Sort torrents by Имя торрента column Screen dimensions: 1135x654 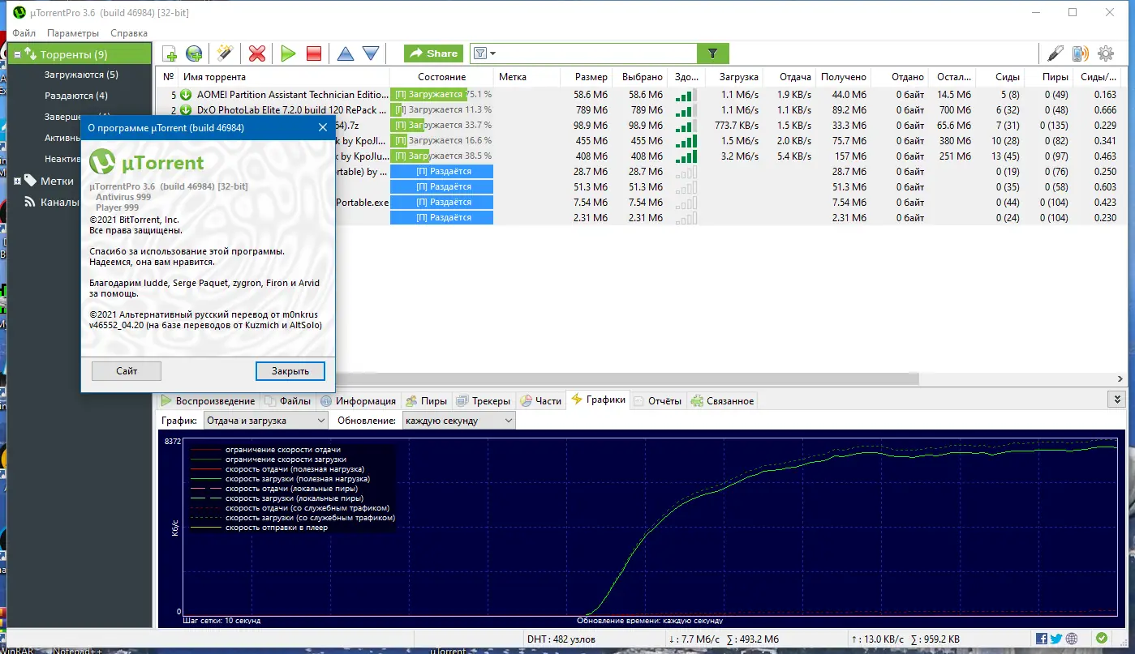pos(284,77)
